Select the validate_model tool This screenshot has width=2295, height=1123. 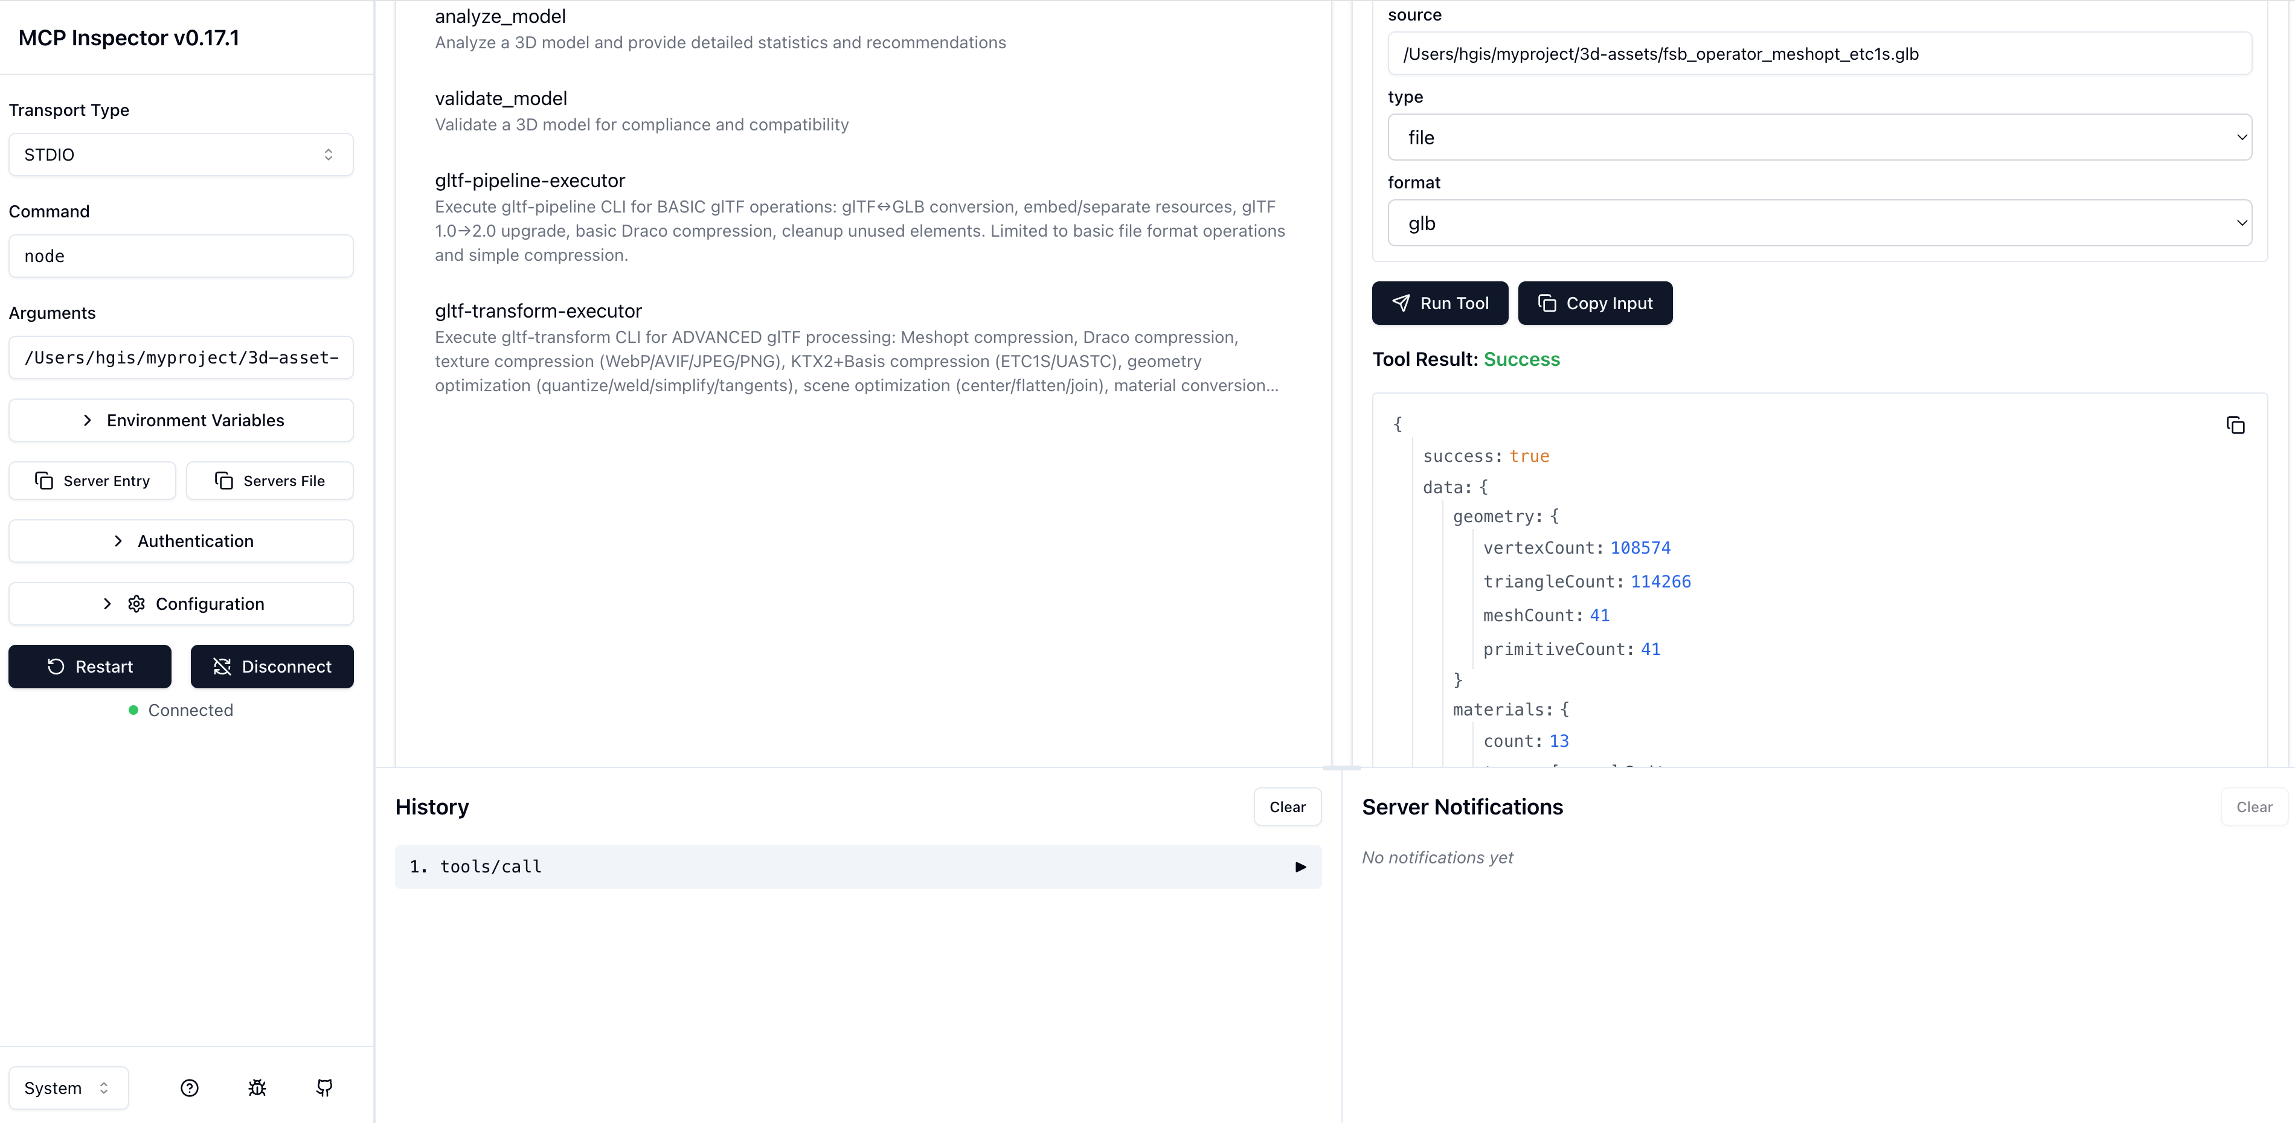click(501, 99)
